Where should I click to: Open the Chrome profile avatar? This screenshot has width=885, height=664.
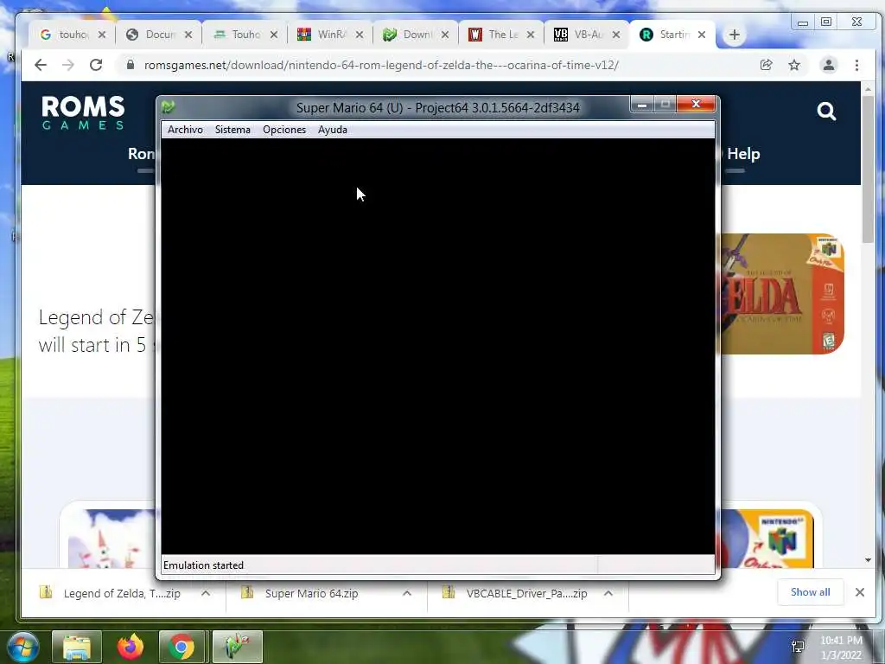pyautogui.click(x=829, y=65)
